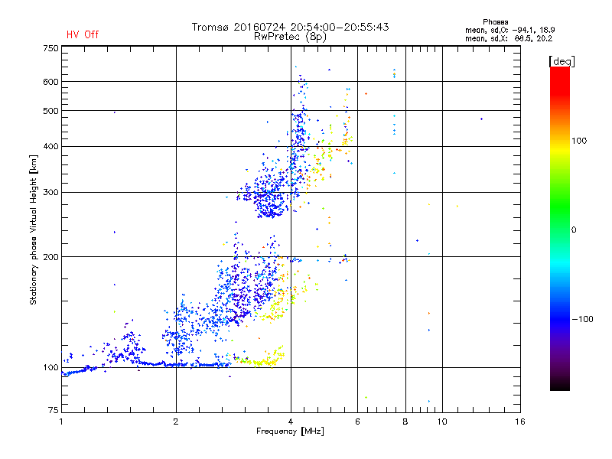Select the 'mean, sd,X: 88.5, 20.2' line
Image resolution: width=612 pixels, height=459 pixels.
[509, 38]
